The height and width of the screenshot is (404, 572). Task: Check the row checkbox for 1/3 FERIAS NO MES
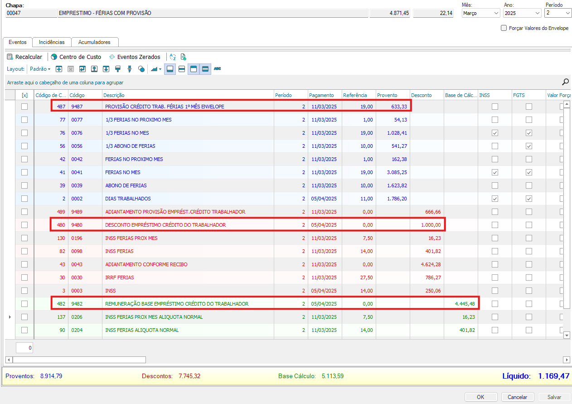pyautogui.click(x=24, y=133)
